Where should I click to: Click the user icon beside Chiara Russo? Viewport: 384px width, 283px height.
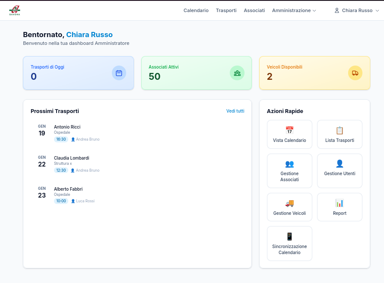coord(336,10)
